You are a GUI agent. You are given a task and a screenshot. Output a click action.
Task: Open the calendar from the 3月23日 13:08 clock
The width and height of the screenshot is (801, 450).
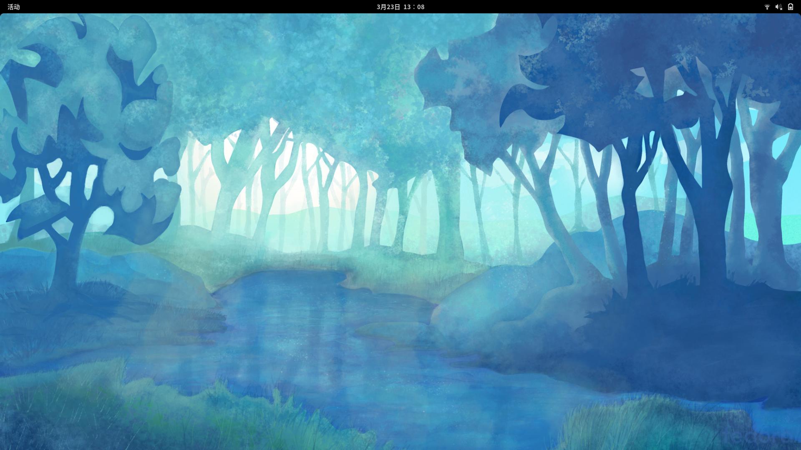pyautogui.click(x=400, y=7)
